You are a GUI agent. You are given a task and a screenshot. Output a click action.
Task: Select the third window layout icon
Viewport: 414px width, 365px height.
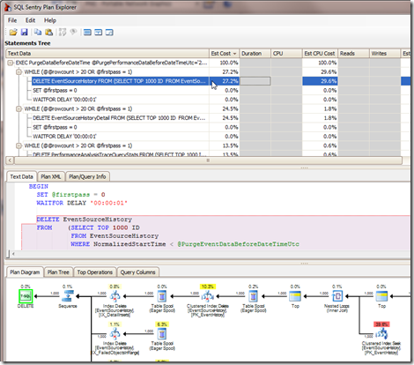click(x=109, y=32)
